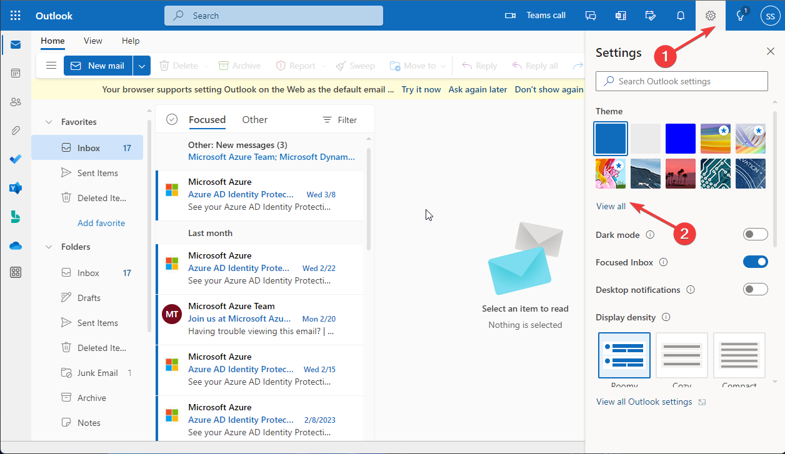Show info about Display density
Viewport: 785px width, 454px height.
tap(666, 317)
